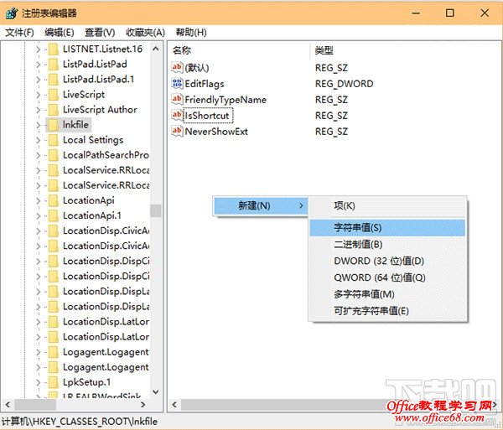
Task: Expand the LocationApi key
Action: [39, 201]
